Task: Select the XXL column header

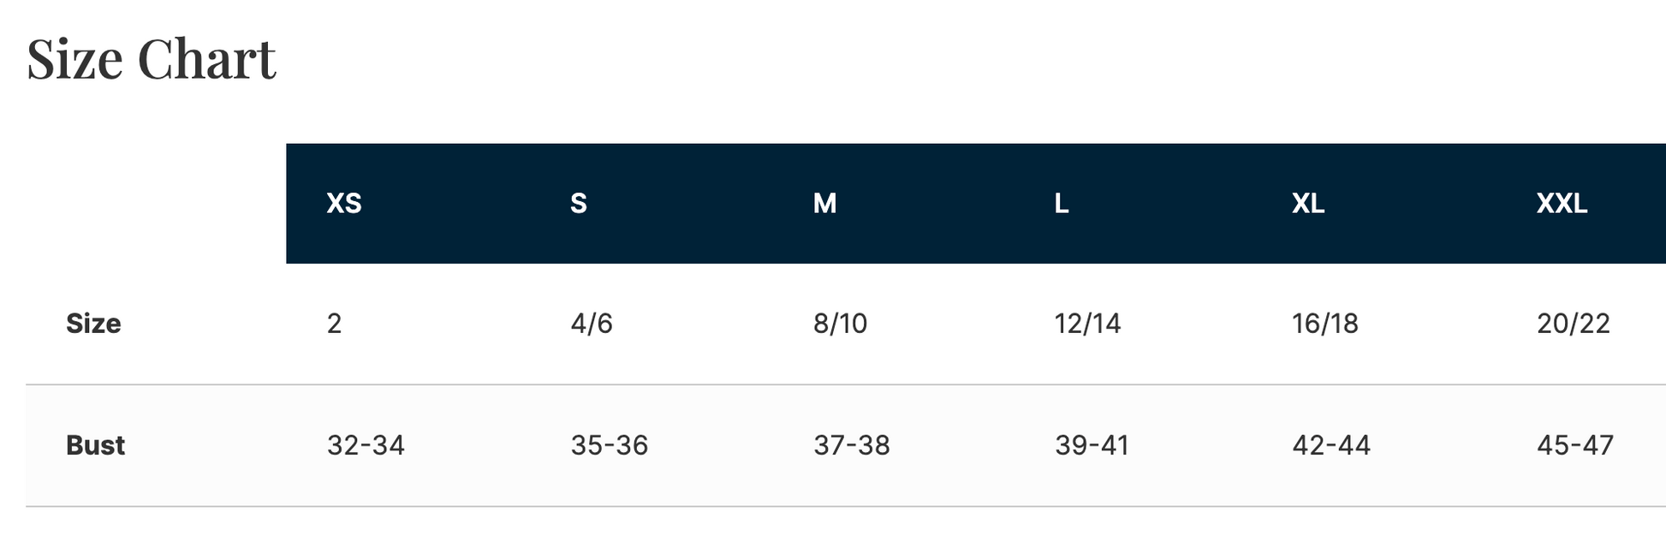Action: pos(1562,204)
